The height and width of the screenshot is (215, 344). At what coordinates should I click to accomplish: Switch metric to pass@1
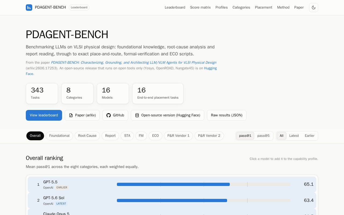(x=245, y=136)
